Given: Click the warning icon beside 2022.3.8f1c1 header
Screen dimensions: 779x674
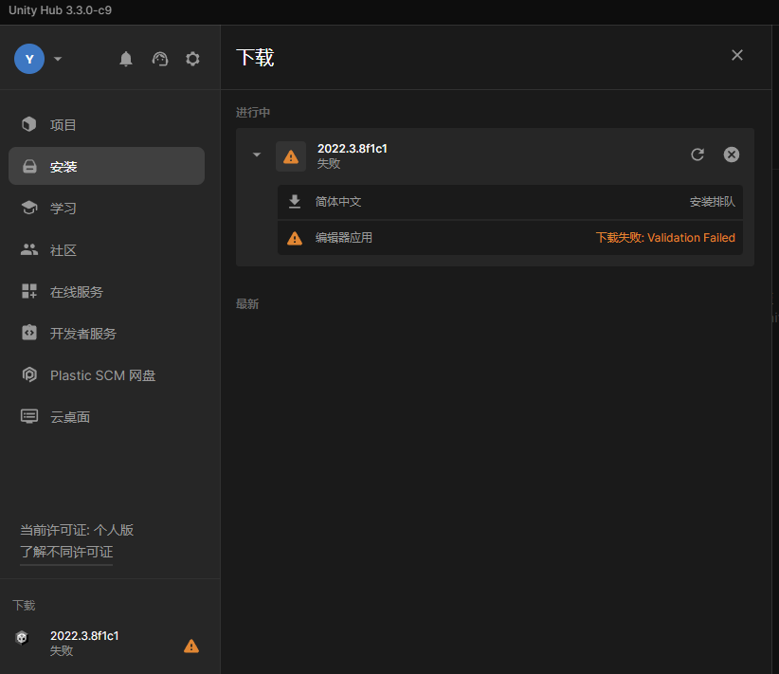Looking at the screenshot, I should pos(291,156).
